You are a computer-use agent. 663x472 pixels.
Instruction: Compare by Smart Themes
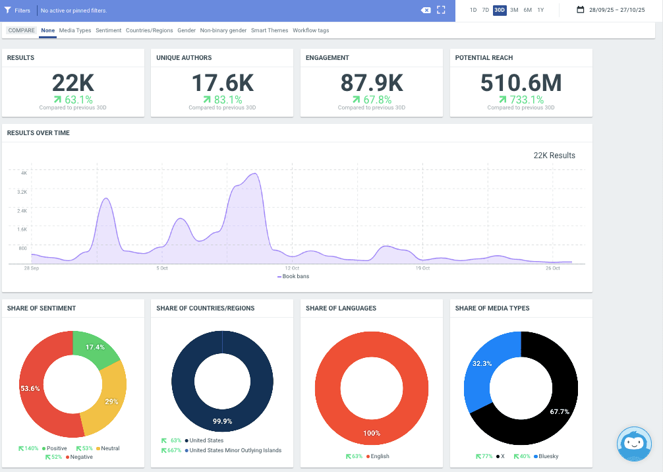coord(270,30)
